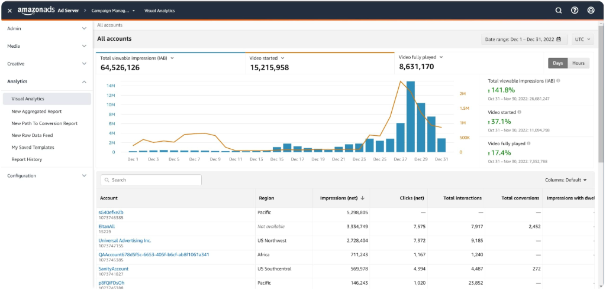Open New Path To Conversion Report
The width and height of the screenshot is (606, 294).
coord(44,123)
